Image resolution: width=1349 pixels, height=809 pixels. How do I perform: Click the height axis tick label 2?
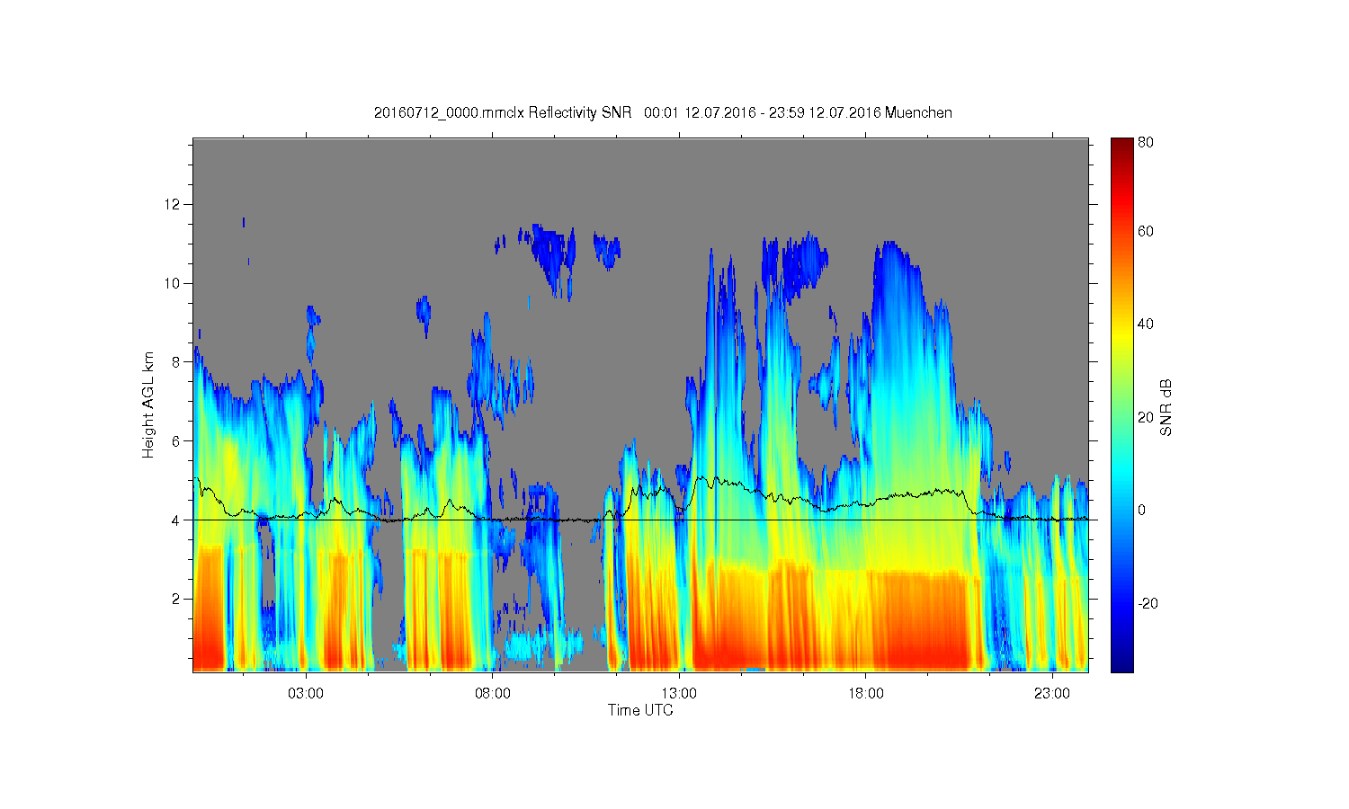click(177, 599)
